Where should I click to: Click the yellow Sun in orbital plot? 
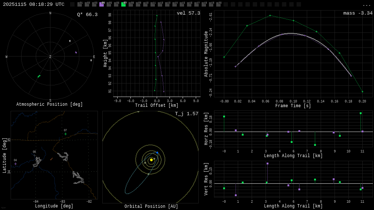point(151,160)
